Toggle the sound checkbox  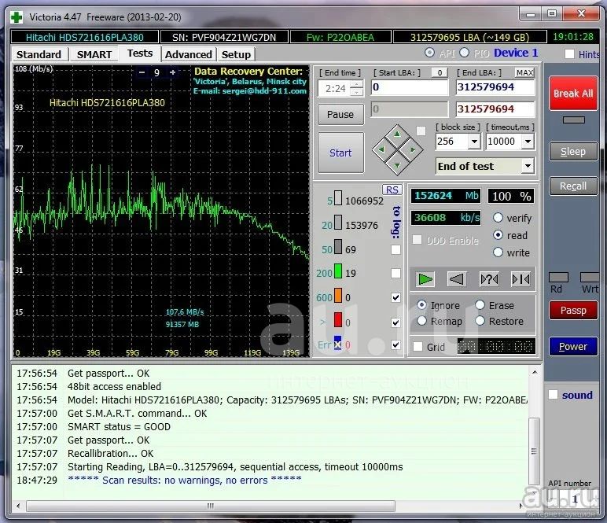click(553, 395)
